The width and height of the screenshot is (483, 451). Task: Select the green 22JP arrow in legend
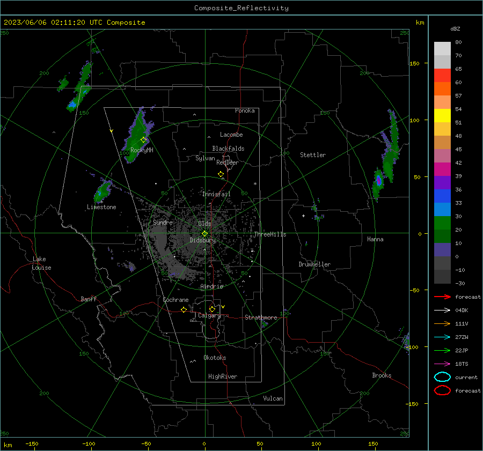[442, 350]
